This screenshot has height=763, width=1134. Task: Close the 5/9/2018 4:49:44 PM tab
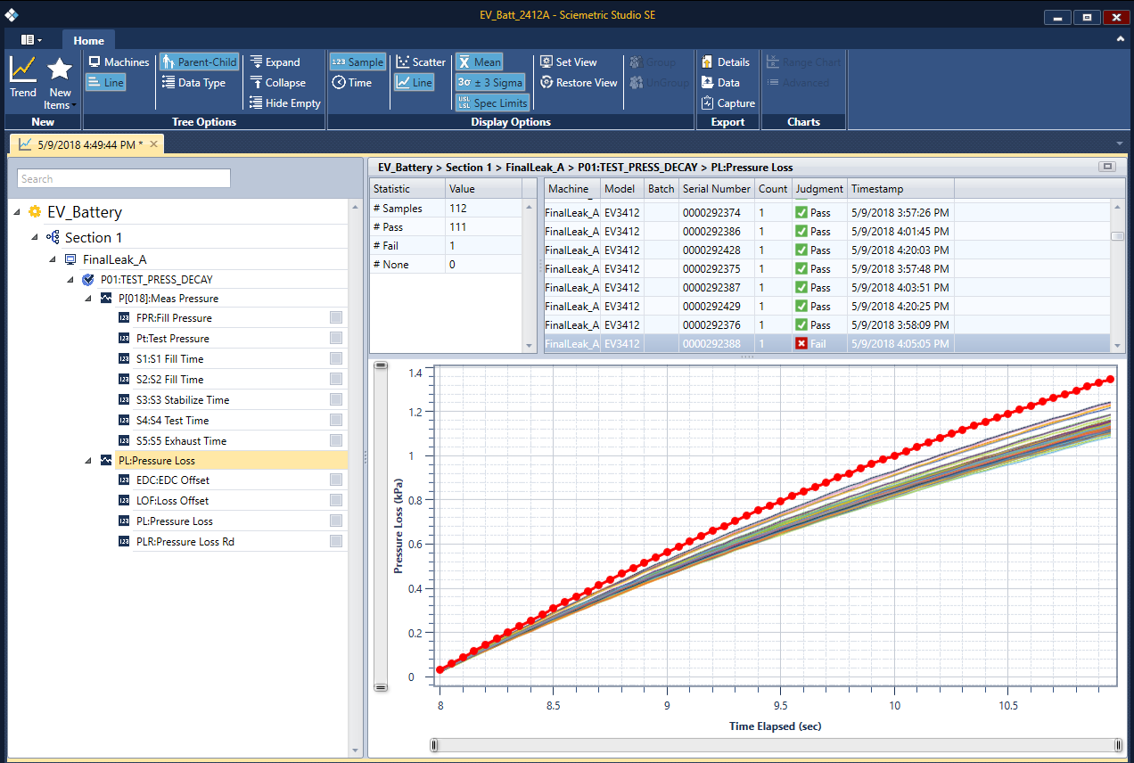click(154, 144)
